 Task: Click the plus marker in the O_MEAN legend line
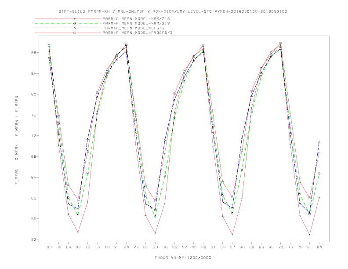(75, 18)
